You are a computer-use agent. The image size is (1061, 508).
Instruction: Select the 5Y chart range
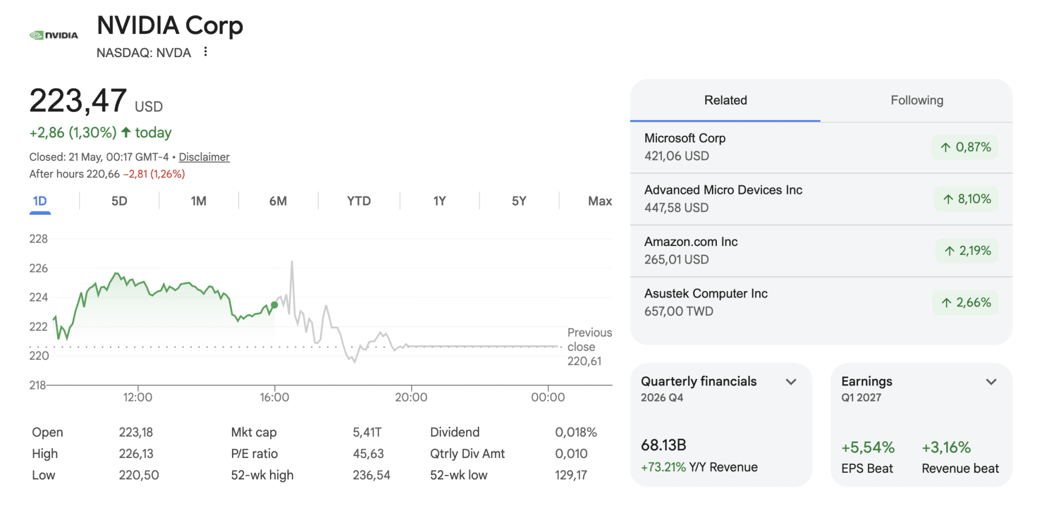519,201
